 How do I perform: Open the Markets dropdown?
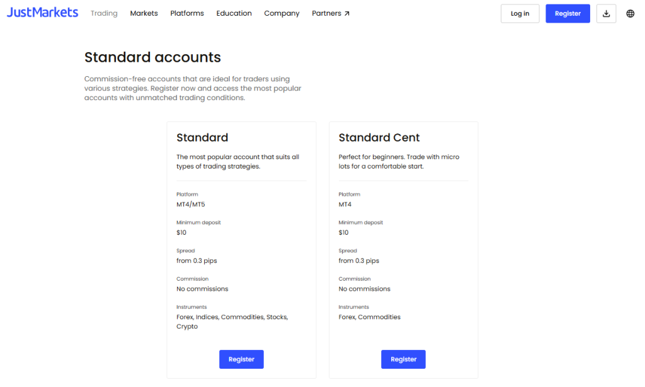point(144,13)
